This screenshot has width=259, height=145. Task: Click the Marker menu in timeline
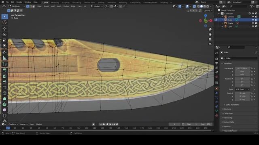click(x=39, y=124)
